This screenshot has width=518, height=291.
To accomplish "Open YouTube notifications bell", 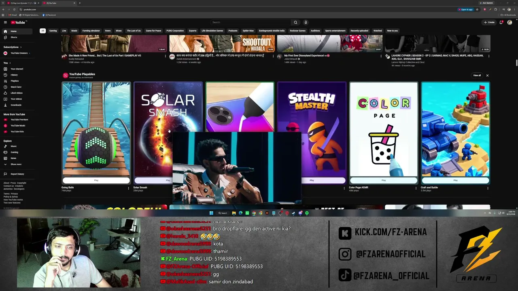I will click(x=501, y=22).
